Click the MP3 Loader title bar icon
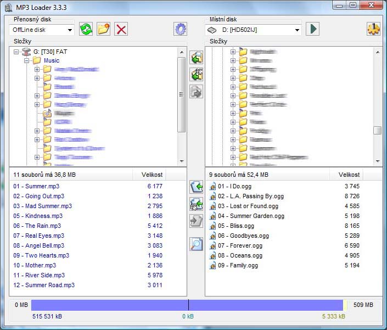This screenshot has height=330, width=387. tap(9, 7)
